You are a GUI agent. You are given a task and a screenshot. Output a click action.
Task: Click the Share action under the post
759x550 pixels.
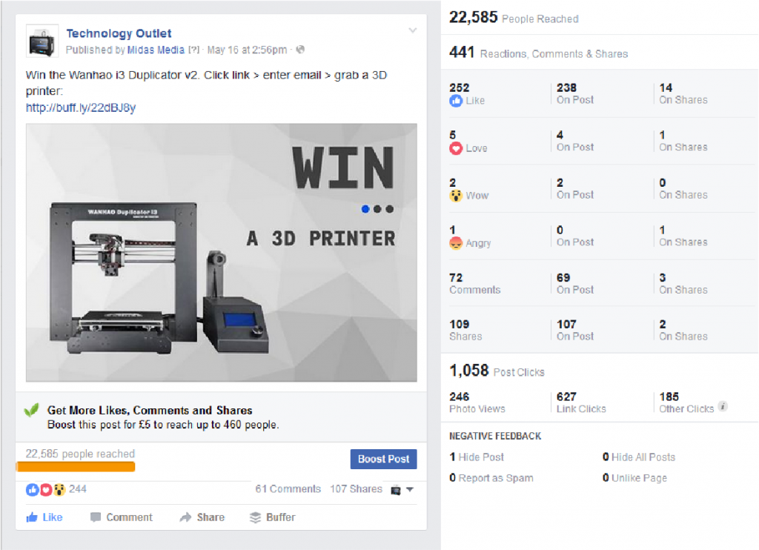202,517
